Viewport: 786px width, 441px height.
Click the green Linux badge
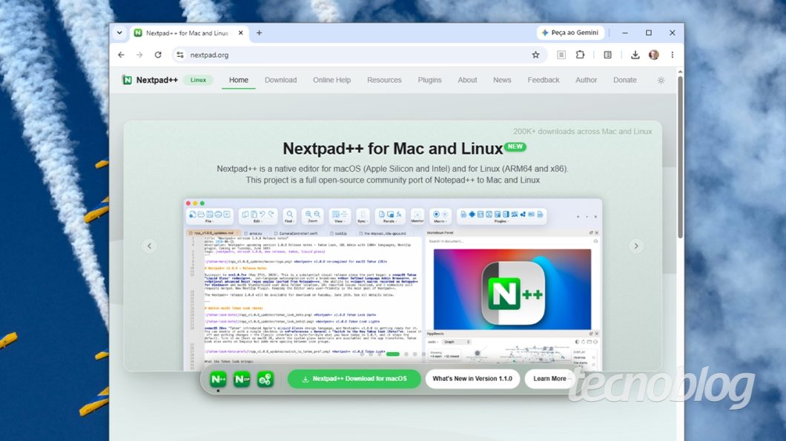pos(198,80)
